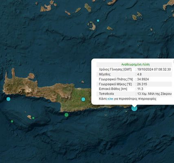Select the 'Μέγεθος' label in popup
The width and height of the screenshot is (174, 163).
tap(105, 74)
